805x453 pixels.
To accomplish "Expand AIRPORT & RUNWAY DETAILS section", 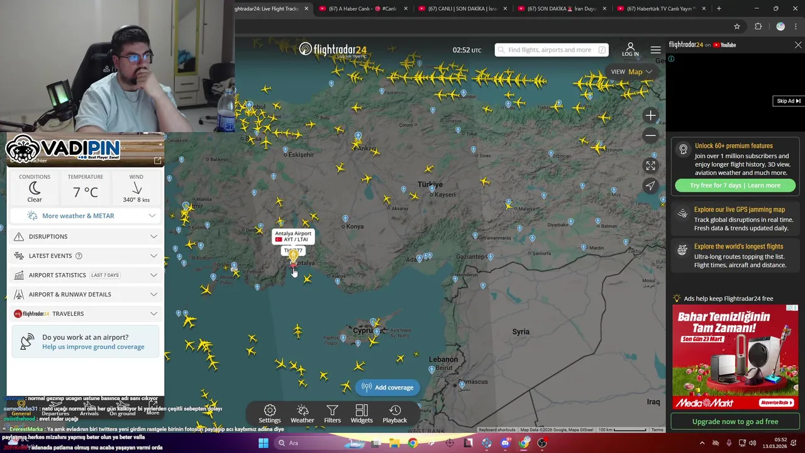I will 86,294.
